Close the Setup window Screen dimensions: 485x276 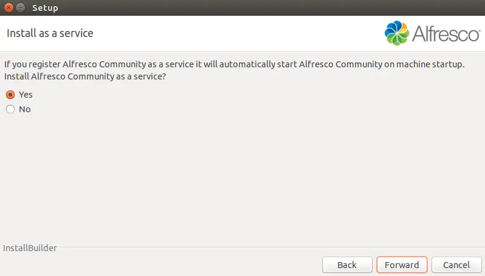[x=9, y=7]
